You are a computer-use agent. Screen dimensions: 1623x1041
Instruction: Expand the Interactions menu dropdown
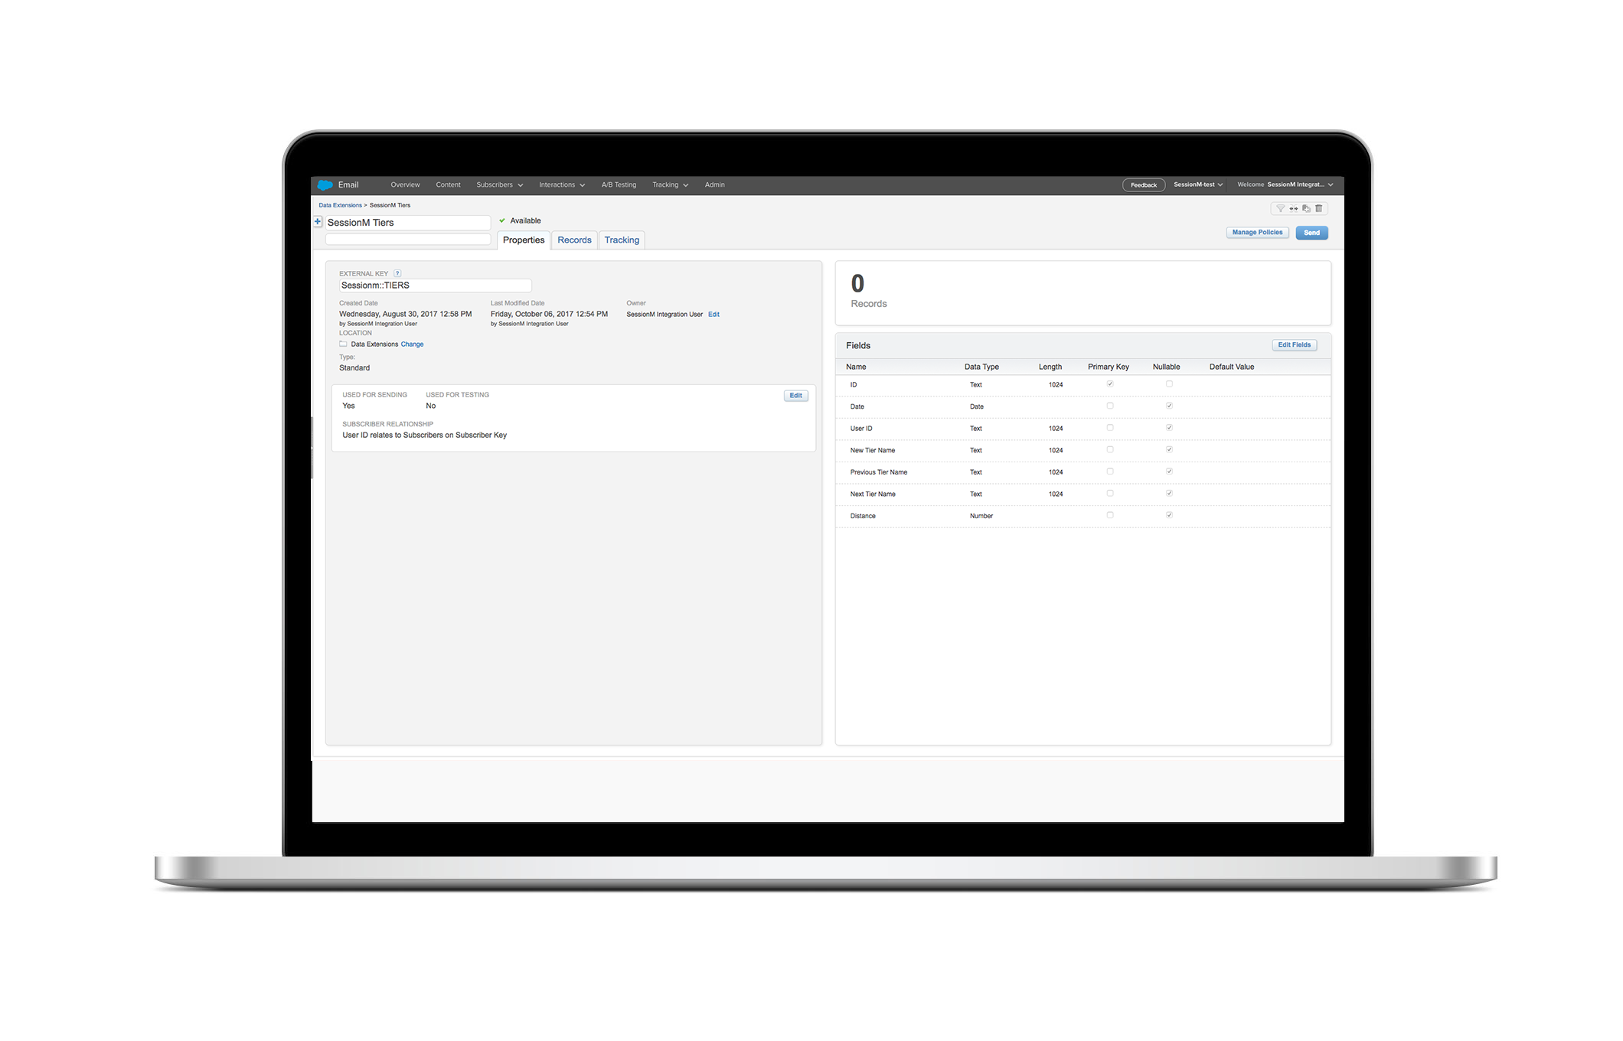coord(562,185)
